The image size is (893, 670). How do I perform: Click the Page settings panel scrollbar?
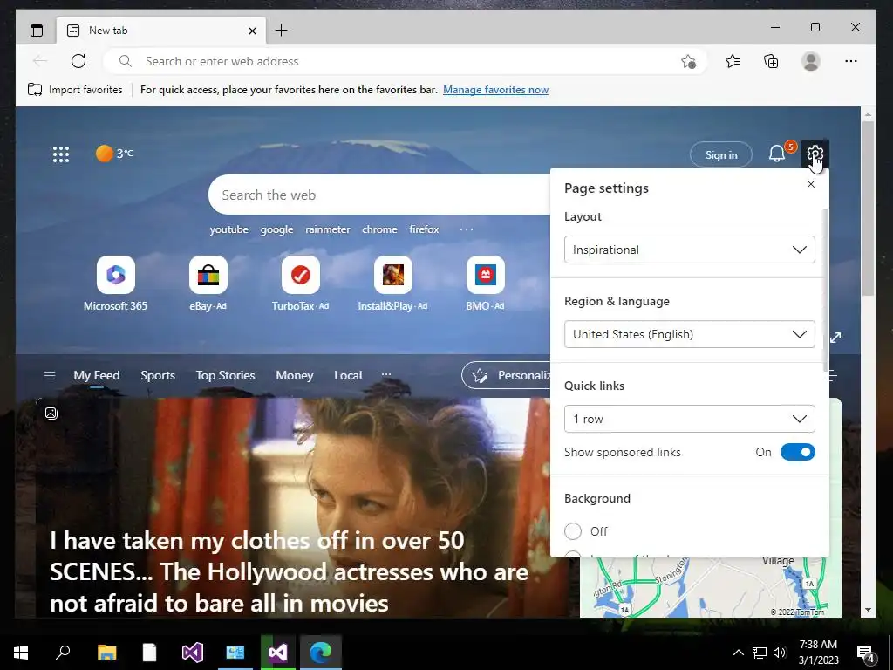pyautogui.click(x=825, y=290)
